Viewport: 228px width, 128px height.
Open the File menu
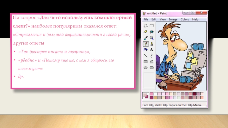tap(146, 19)
